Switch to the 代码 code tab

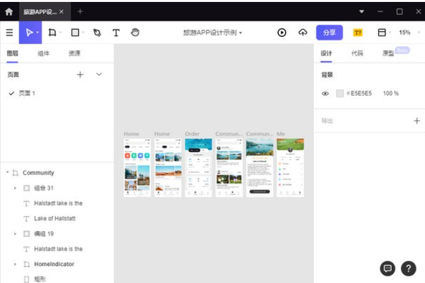pyautogui.click(x=357, y=53)
